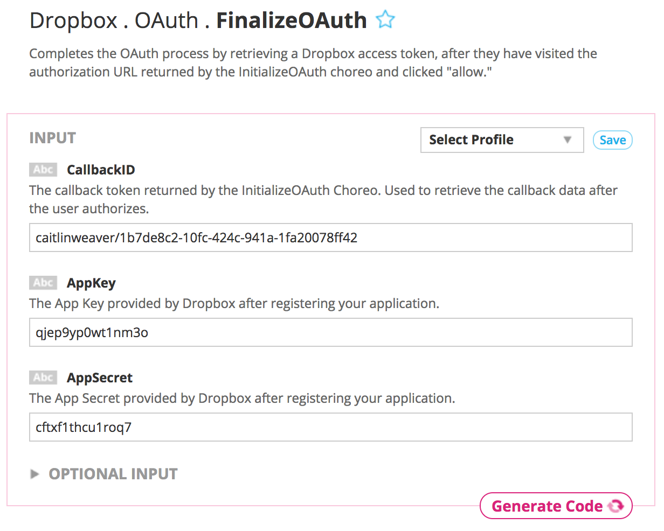Go to OAuth in the title breadcrumb
664x531 pixels.
tap(167, 20)
